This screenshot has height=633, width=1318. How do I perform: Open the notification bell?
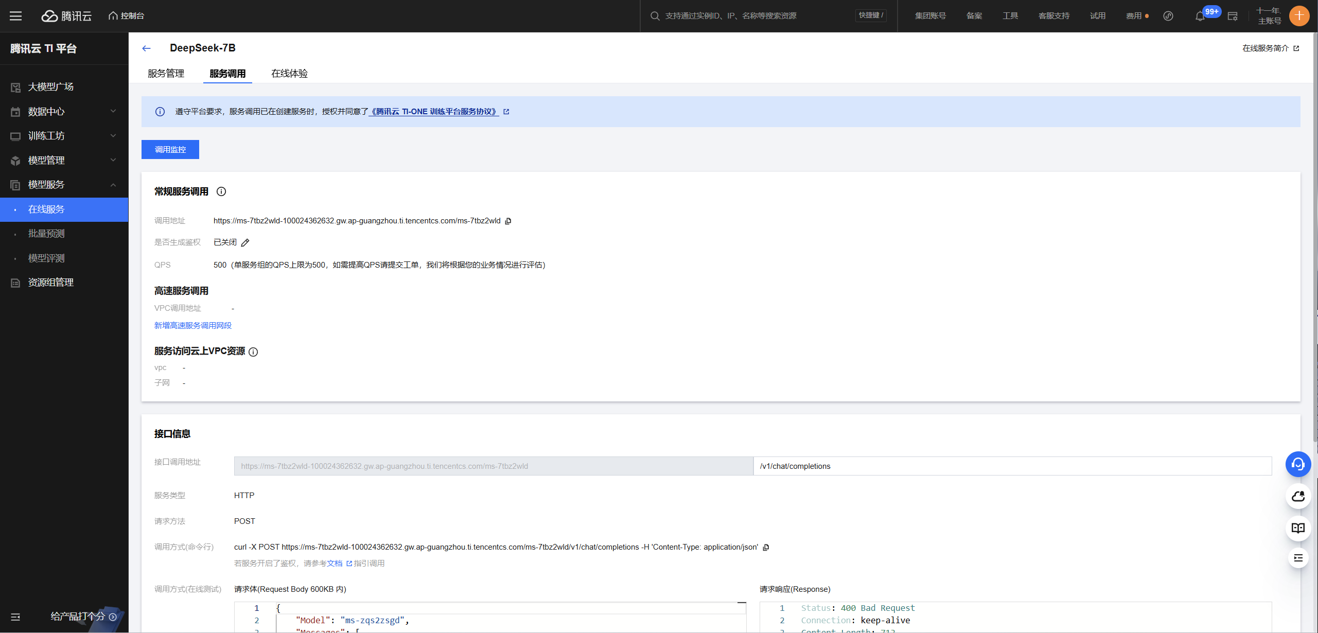(x=1200, y=16)
